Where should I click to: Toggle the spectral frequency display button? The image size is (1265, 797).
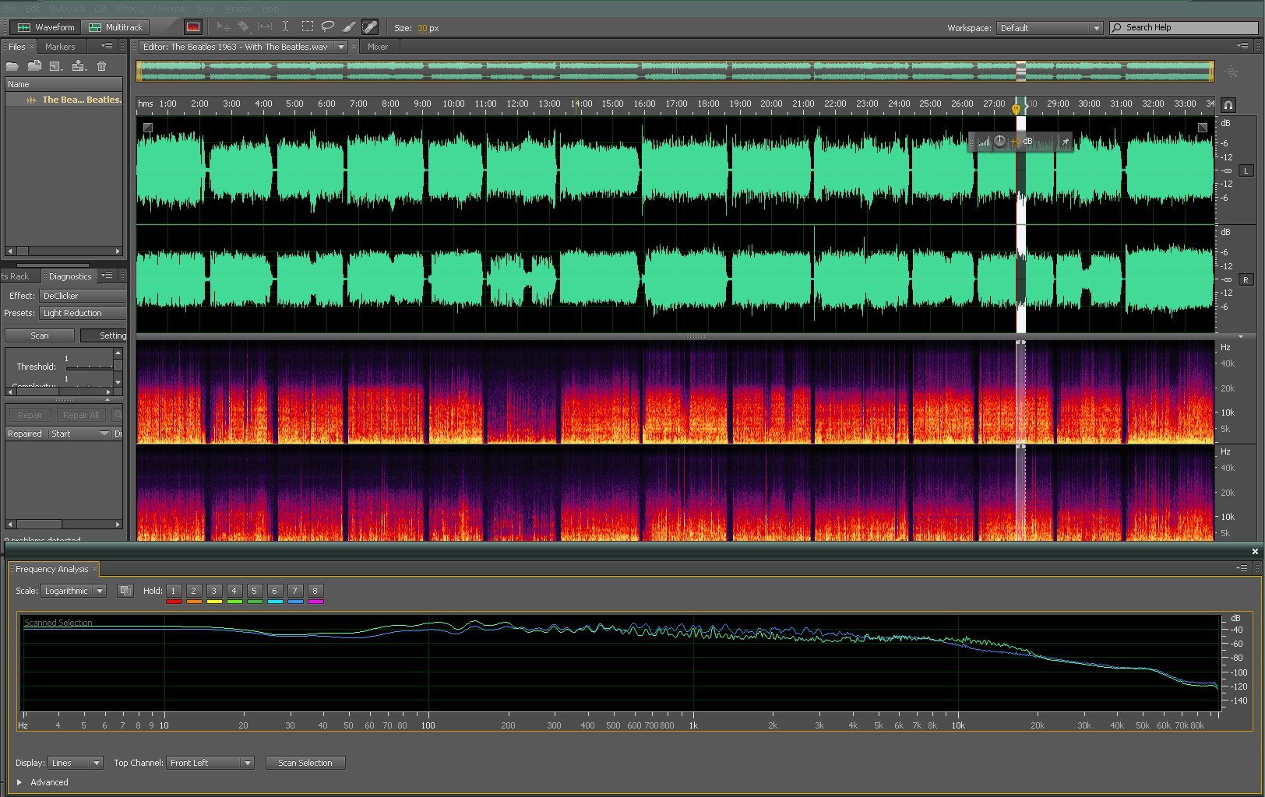pyautogui.click(x=193, y=27)
